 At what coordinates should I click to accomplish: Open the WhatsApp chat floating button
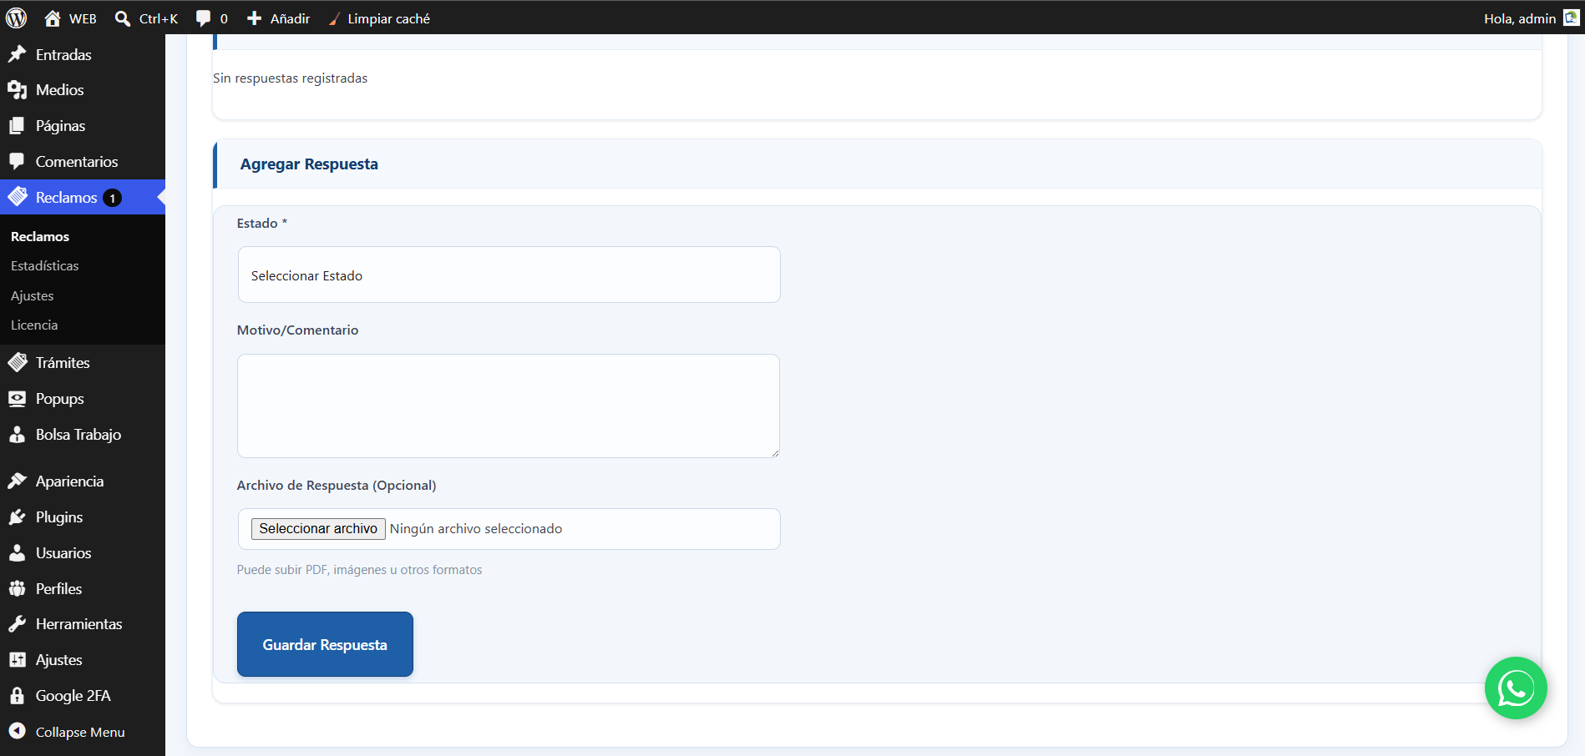pos(1516,688)
